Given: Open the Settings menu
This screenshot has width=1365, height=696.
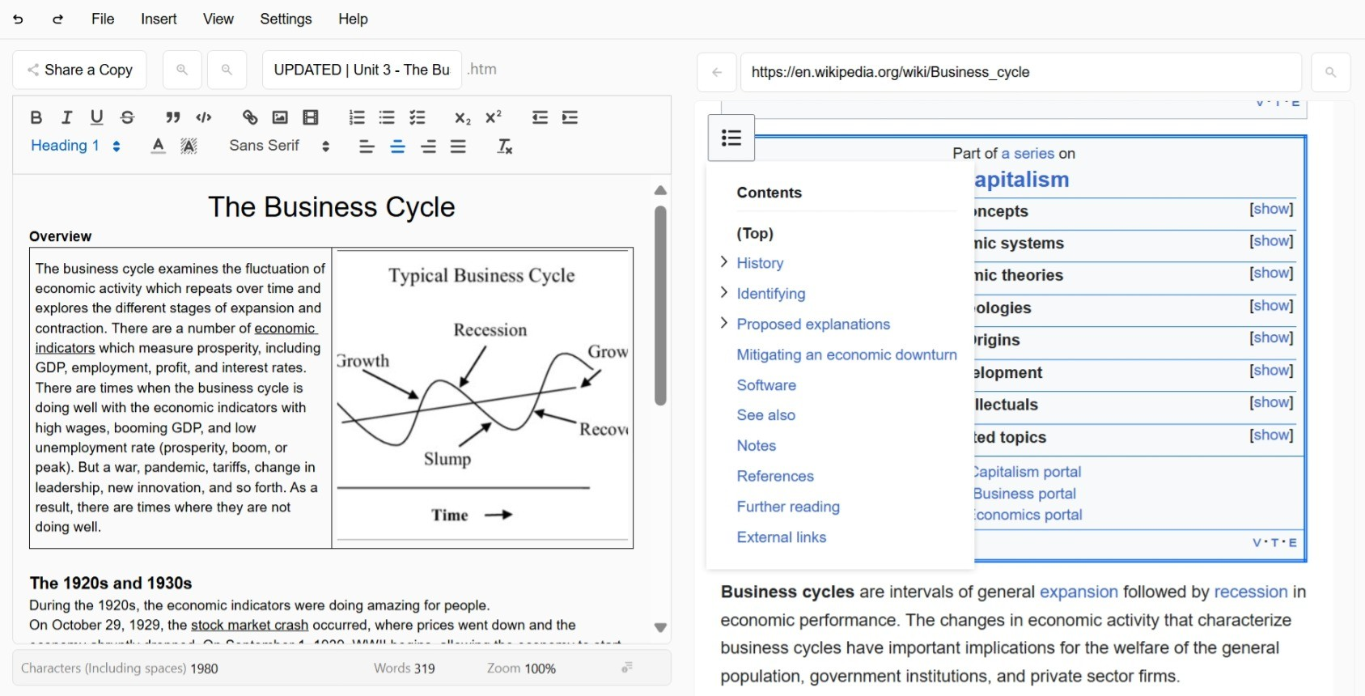Looking at the screenshot, I should click(x=286, y=19).
